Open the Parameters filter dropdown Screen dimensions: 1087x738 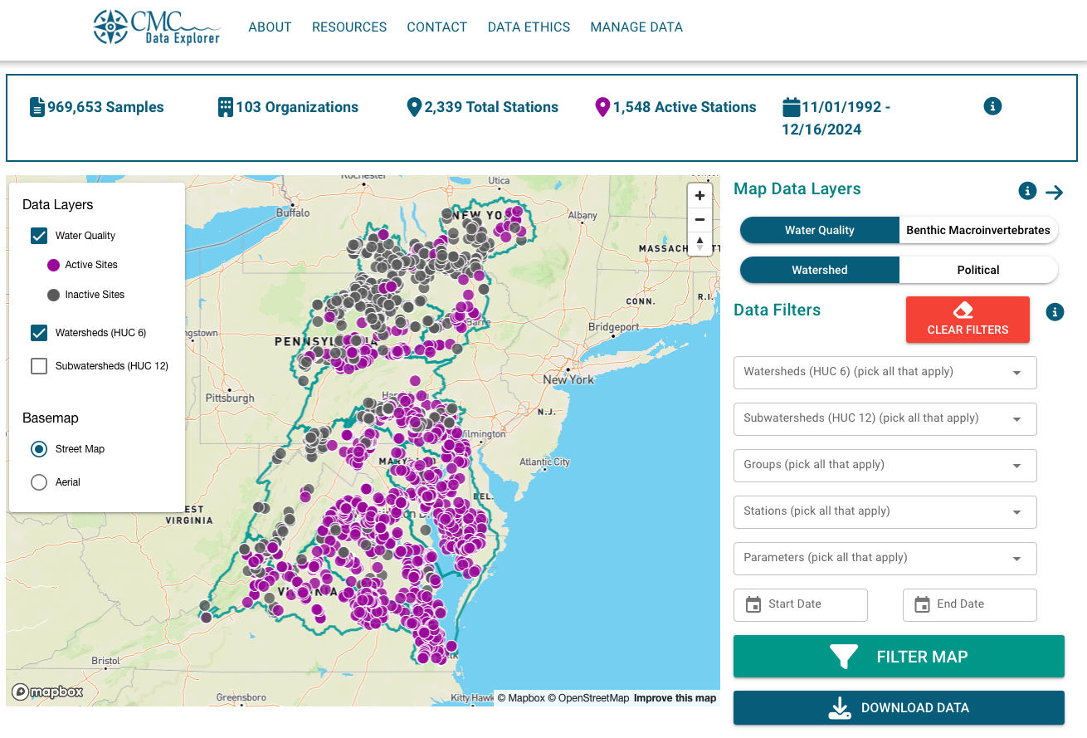coord(885,559)
